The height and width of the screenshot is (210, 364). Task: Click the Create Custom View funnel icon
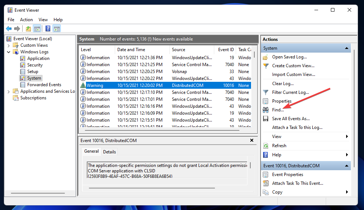266,66
